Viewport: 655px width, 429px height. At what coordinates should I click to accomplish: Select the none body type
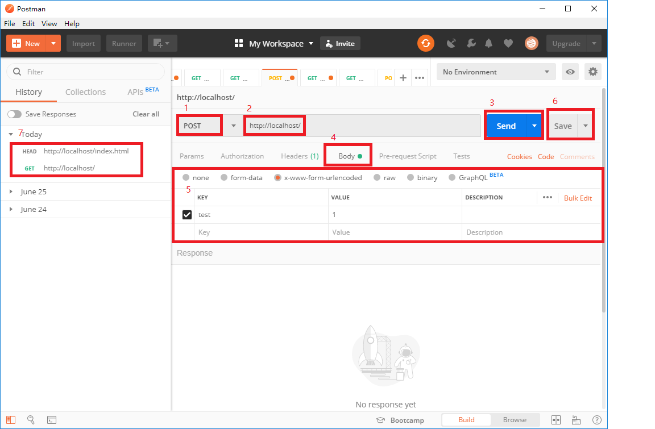[x=186, y=177]
